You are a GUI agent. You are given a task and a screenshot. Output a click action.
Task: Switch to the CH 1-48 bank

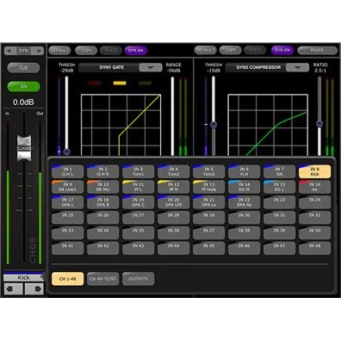[x=68, y=279]
